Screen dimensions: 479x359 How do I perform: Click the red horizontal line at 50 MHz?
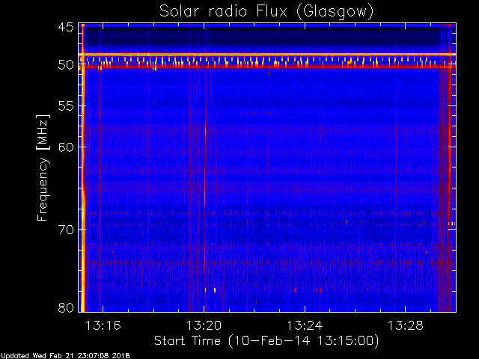(x=266, y=67)
